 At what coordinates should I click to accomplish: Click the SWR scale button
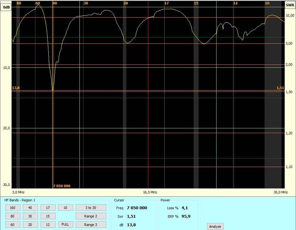(290, 5)
